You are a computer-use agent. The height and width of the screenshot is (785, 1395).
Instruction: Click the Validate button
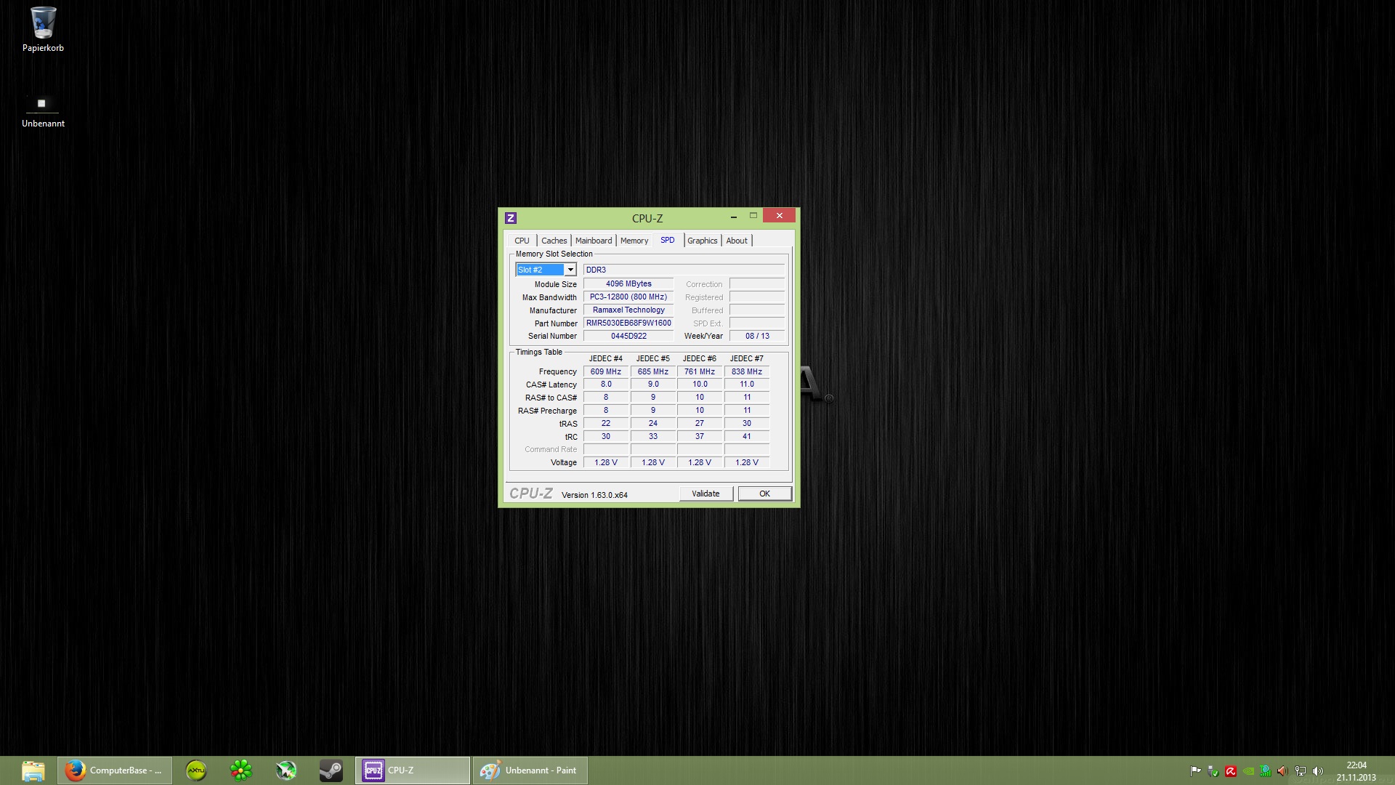pyautogui.click(x=705, y=494)
